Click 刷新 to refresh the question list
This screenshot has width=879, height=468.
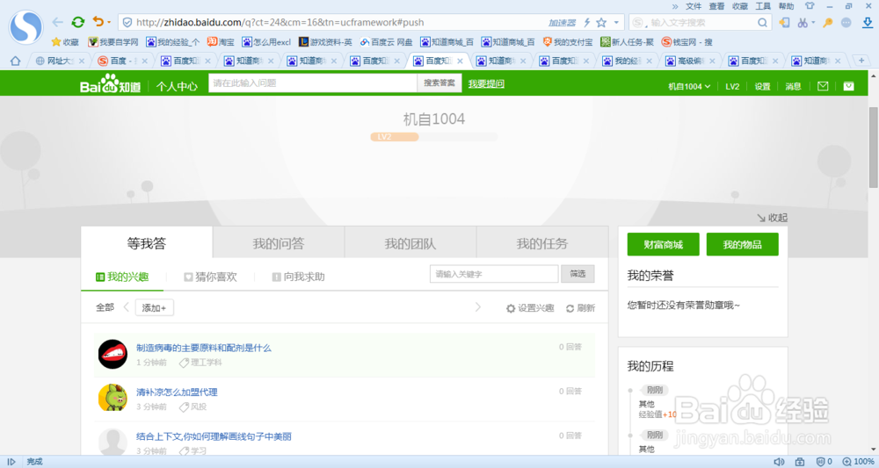click(x=580, y=308)
